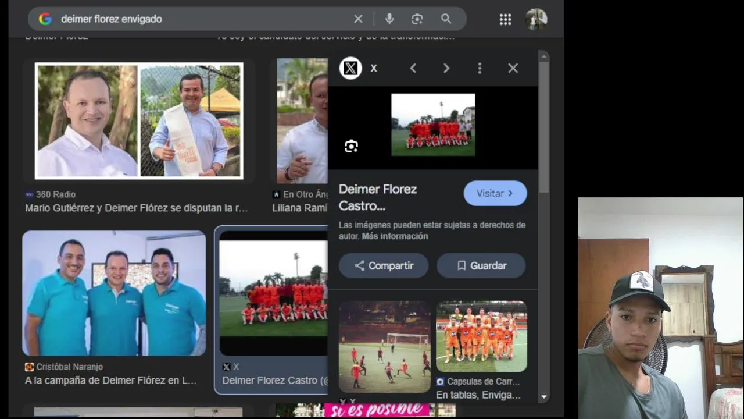Click En tablas, Enviga... caption
The width and height of the screenshot is (744, 419).
478,395
